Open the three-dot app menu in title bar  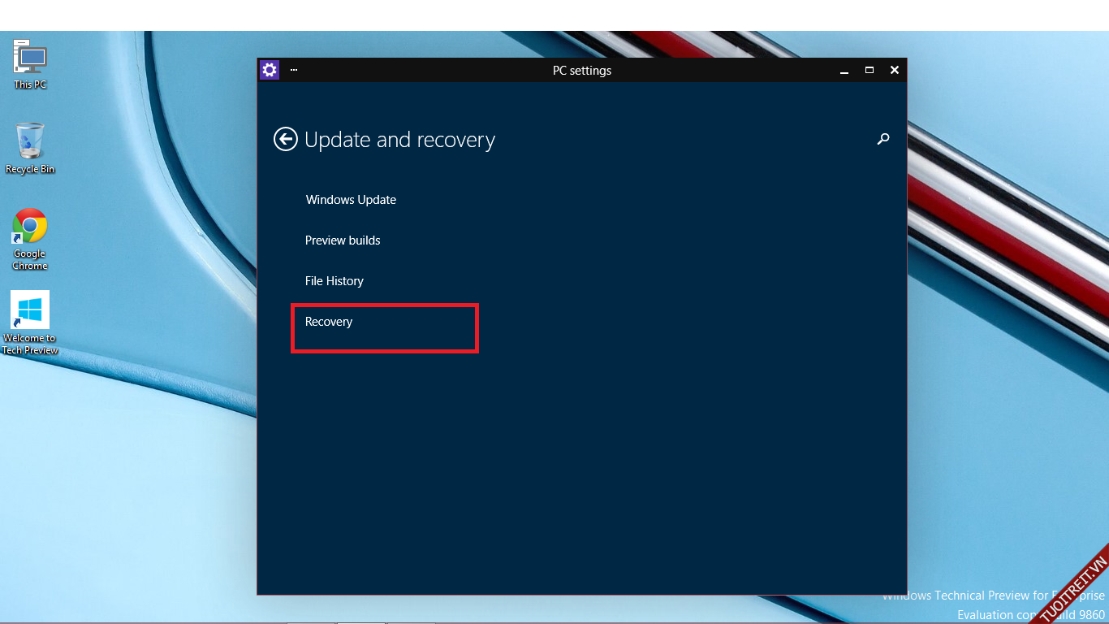294,70
